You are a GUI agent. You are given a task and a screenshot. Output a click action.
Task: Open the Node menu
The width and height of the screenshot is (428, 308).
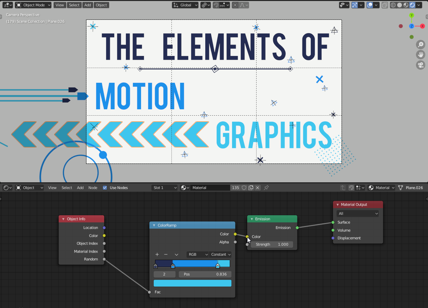[93, 188]
